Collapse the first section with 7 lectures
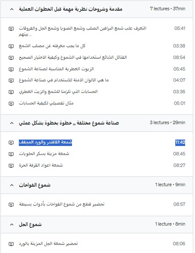Image resolution: width=195 pixels, height=253 pixels. 12,9
